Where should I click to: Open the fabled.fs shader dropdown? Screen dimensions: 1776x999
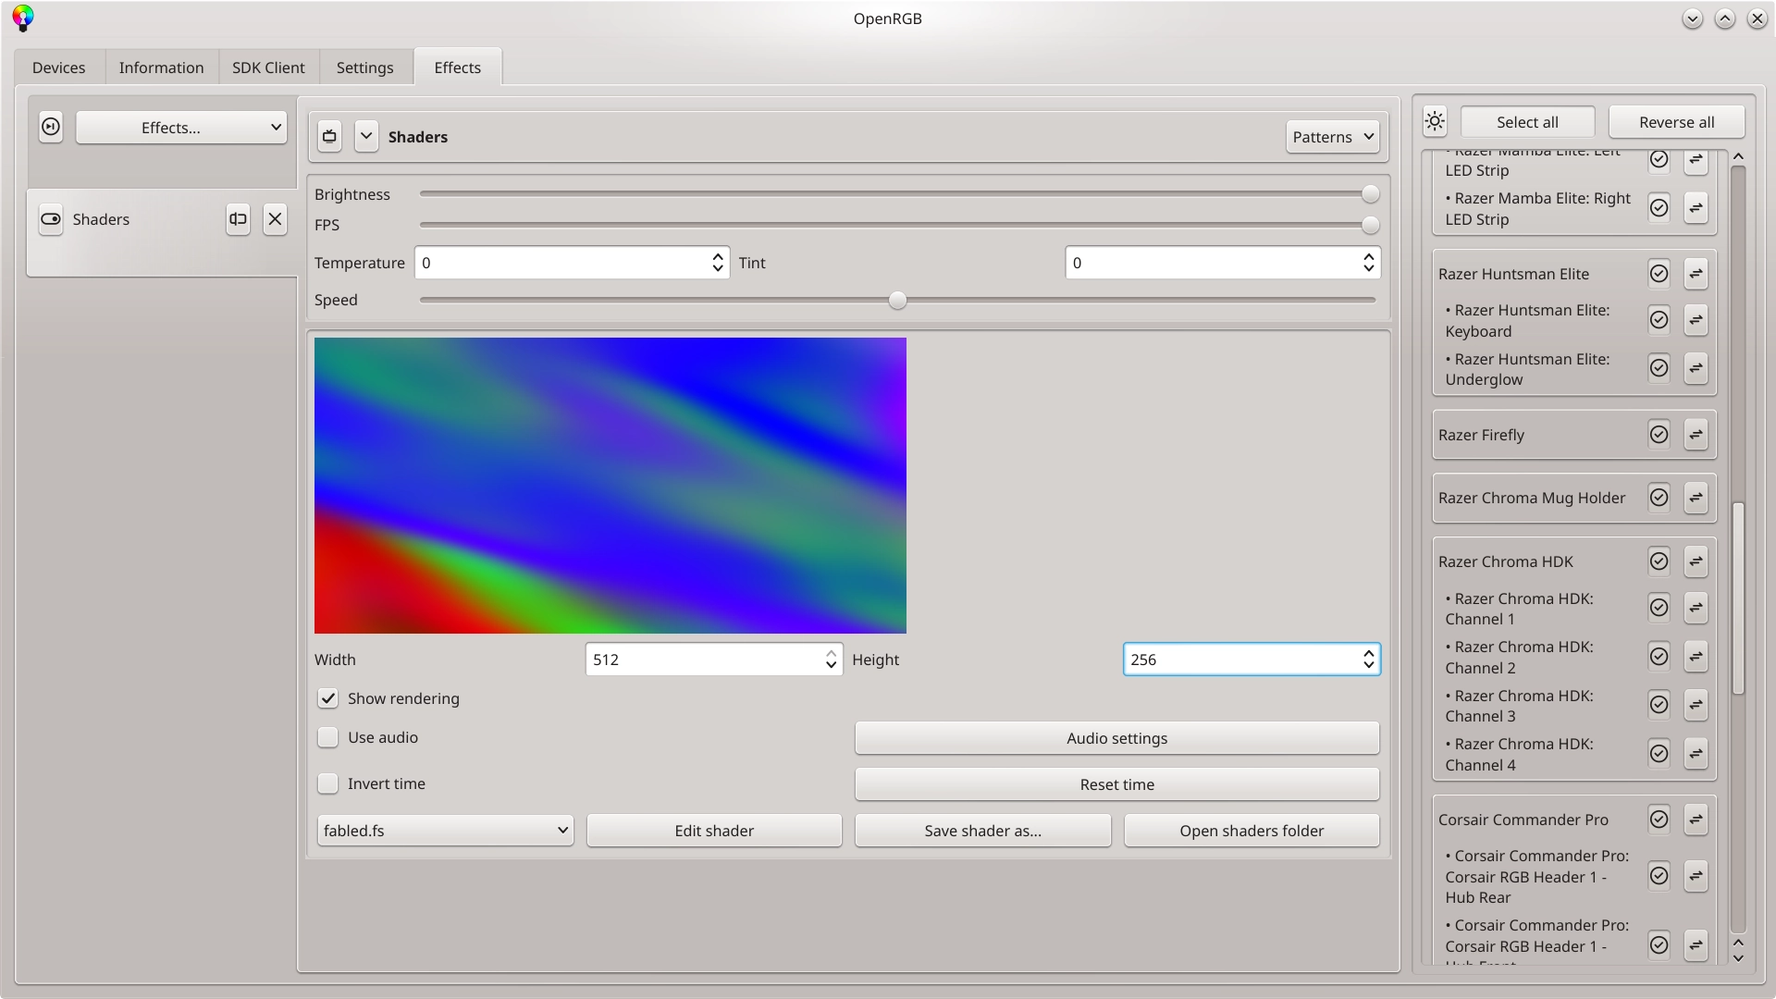click(445, 831)
